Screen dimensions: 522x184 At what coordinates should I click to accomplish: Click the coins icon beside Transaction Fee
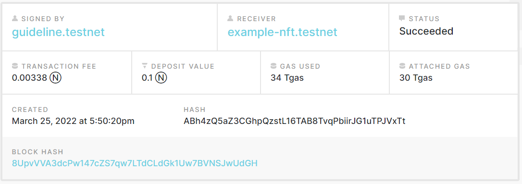15,66
